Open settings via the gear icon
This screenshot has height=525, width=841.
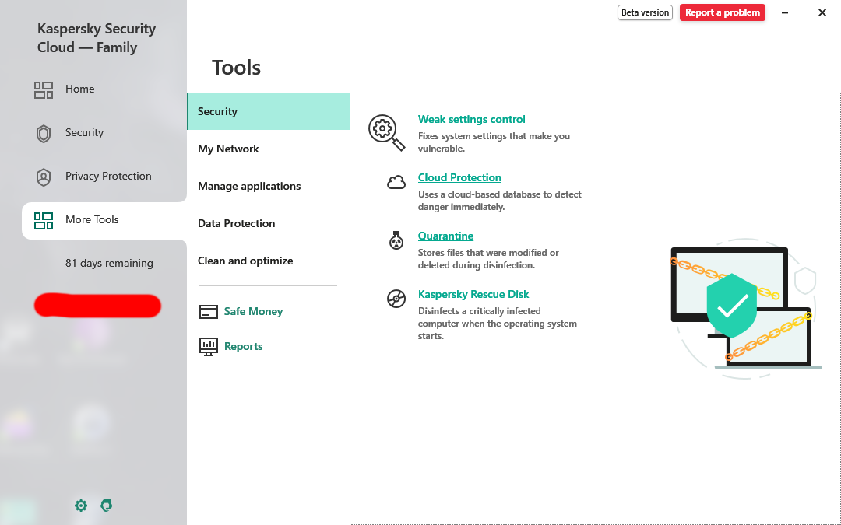click(x=81, y=506)
